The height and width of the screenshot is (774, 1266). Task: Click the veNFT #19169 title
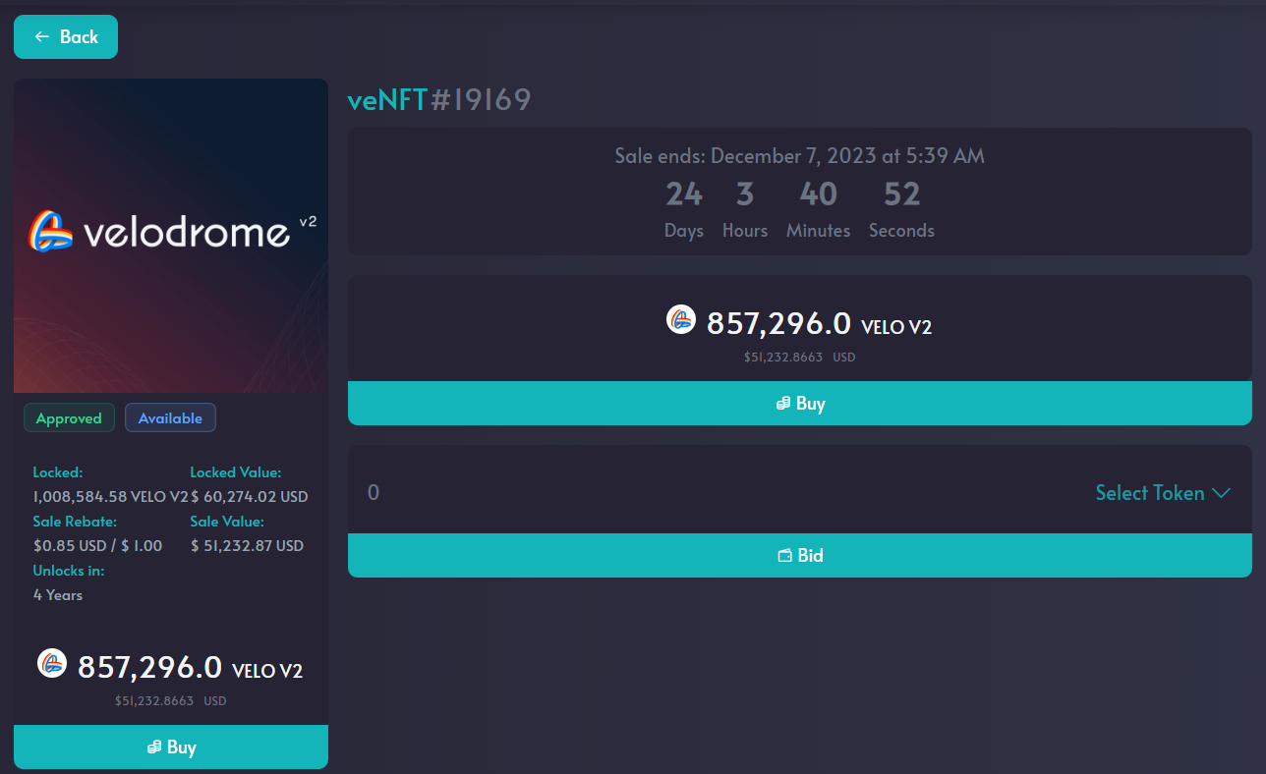coord(438,100)
